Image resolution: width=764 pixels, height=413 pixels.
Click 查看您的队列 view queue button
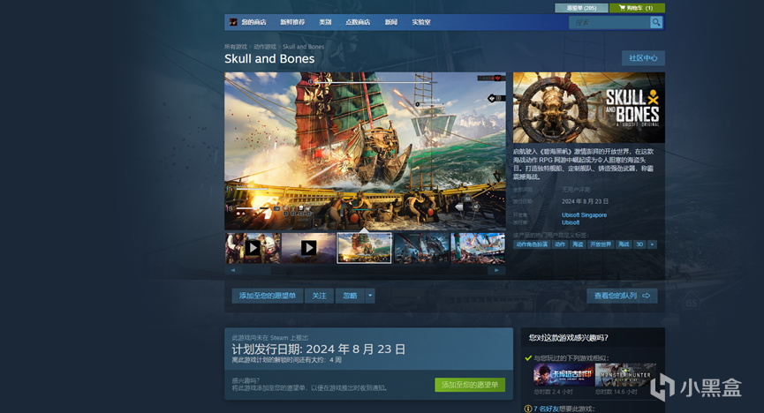coord(622,296)
